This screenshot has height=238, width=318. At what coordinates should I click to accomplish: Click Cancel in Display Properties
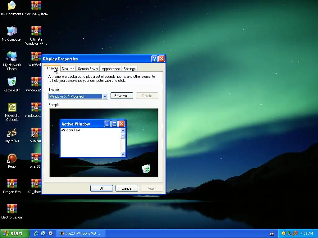point(127,188)
